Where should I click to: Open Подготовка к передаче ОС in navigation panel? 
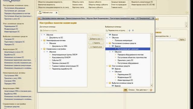(14, 42)
